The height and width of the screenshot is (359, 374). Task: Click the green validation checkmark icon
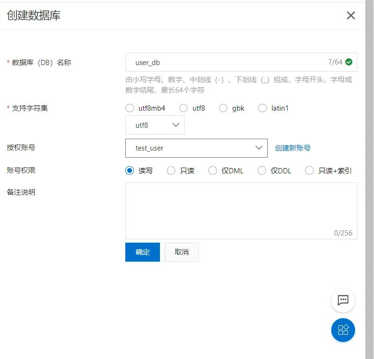pos(349,62)
